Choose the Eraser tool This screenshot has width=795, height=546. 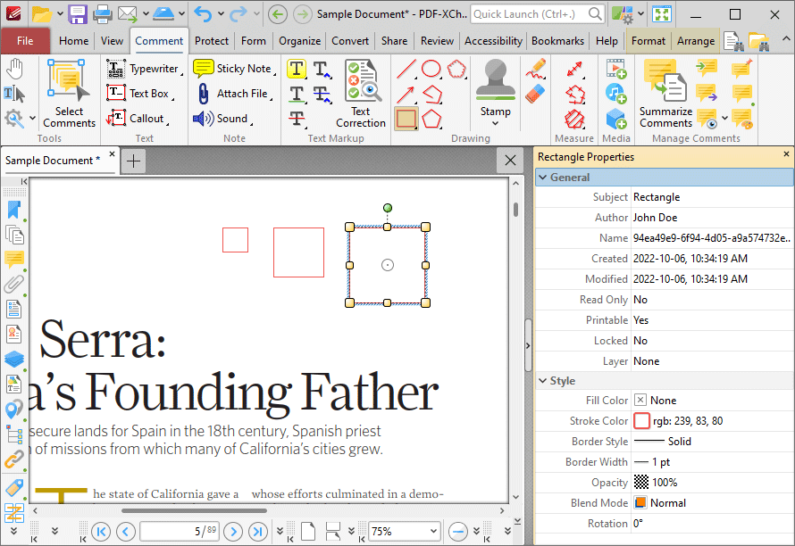[x=535, y=94]
